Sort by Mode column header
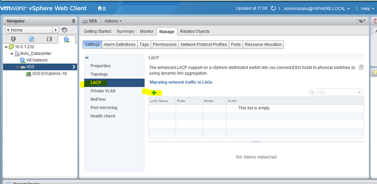 (x=214, y=101)
